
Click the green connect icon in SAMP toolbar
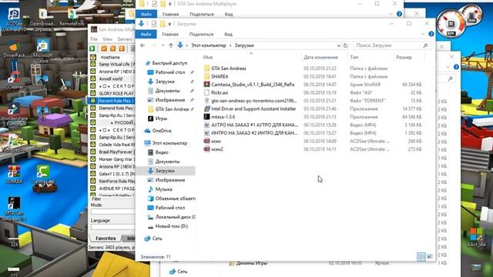click(92, 48)
